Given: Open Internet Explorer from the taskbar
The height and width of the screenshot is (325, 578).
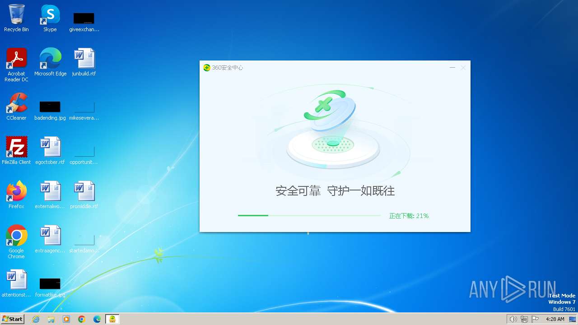Looking at the screenshot, I should [36, 319].
